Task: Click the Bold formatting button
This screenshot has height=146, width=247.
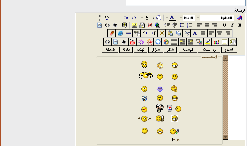Action: (240, 25)
